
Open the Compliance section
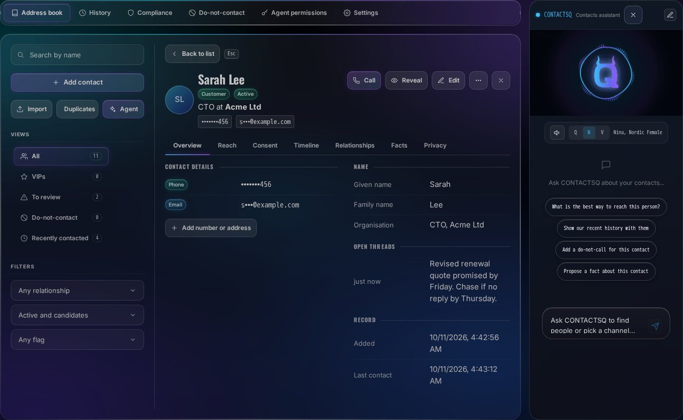pyautogui.click(x=150, y=13)
